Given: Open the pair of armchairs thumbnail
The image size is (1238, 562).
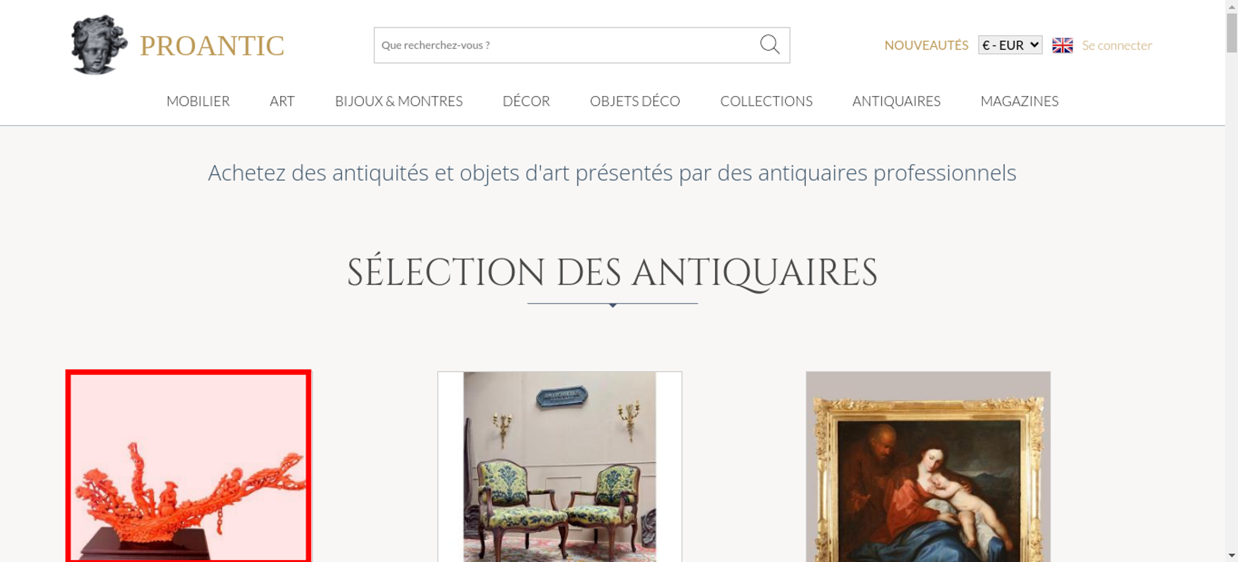Looking at the screenshot, I should tap(560, 467).
